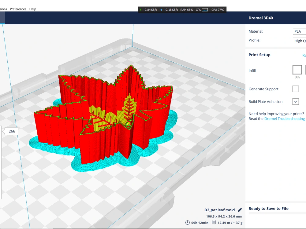The height and width of the screenshot is (229, 306).
Task: Click the blue upload speed arrow icon
Action: [x=161, y=10]
